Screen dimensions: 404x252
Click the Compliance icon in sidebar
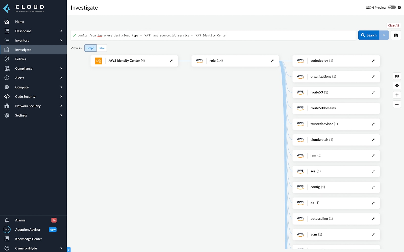tap(7, 69)
